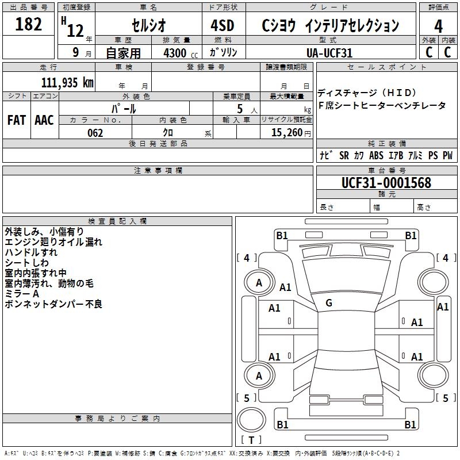Click the G mark on the windshield diagram
The height and width of the screenshot is (460, 460).
328,303
